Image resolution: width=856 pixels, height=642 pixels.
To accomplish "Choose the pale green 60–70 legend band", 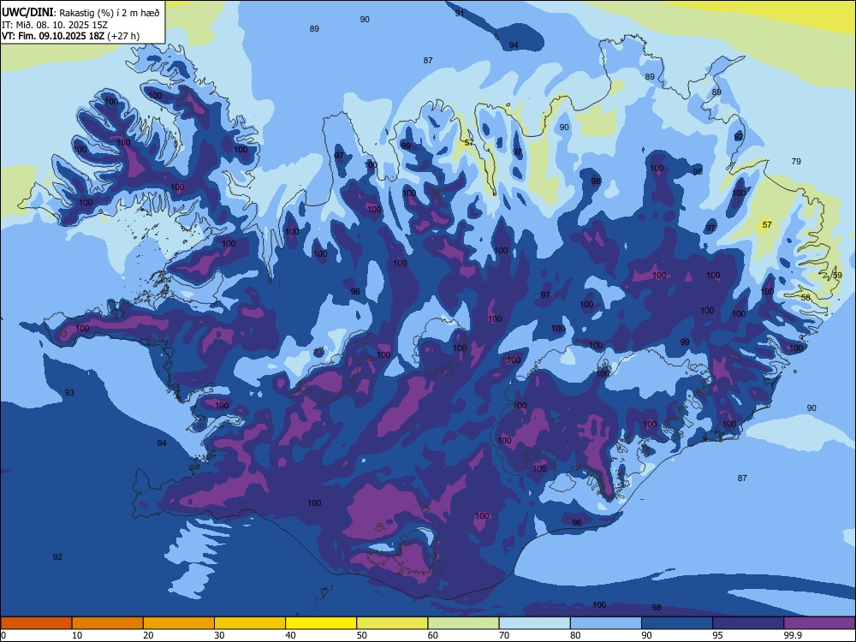I will 463,623.
